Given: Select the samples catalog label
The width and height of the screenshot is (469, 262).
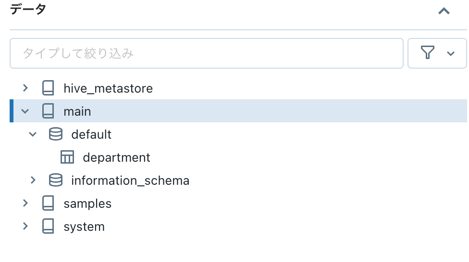Looking at the screenshot, I should click(87, 203).
